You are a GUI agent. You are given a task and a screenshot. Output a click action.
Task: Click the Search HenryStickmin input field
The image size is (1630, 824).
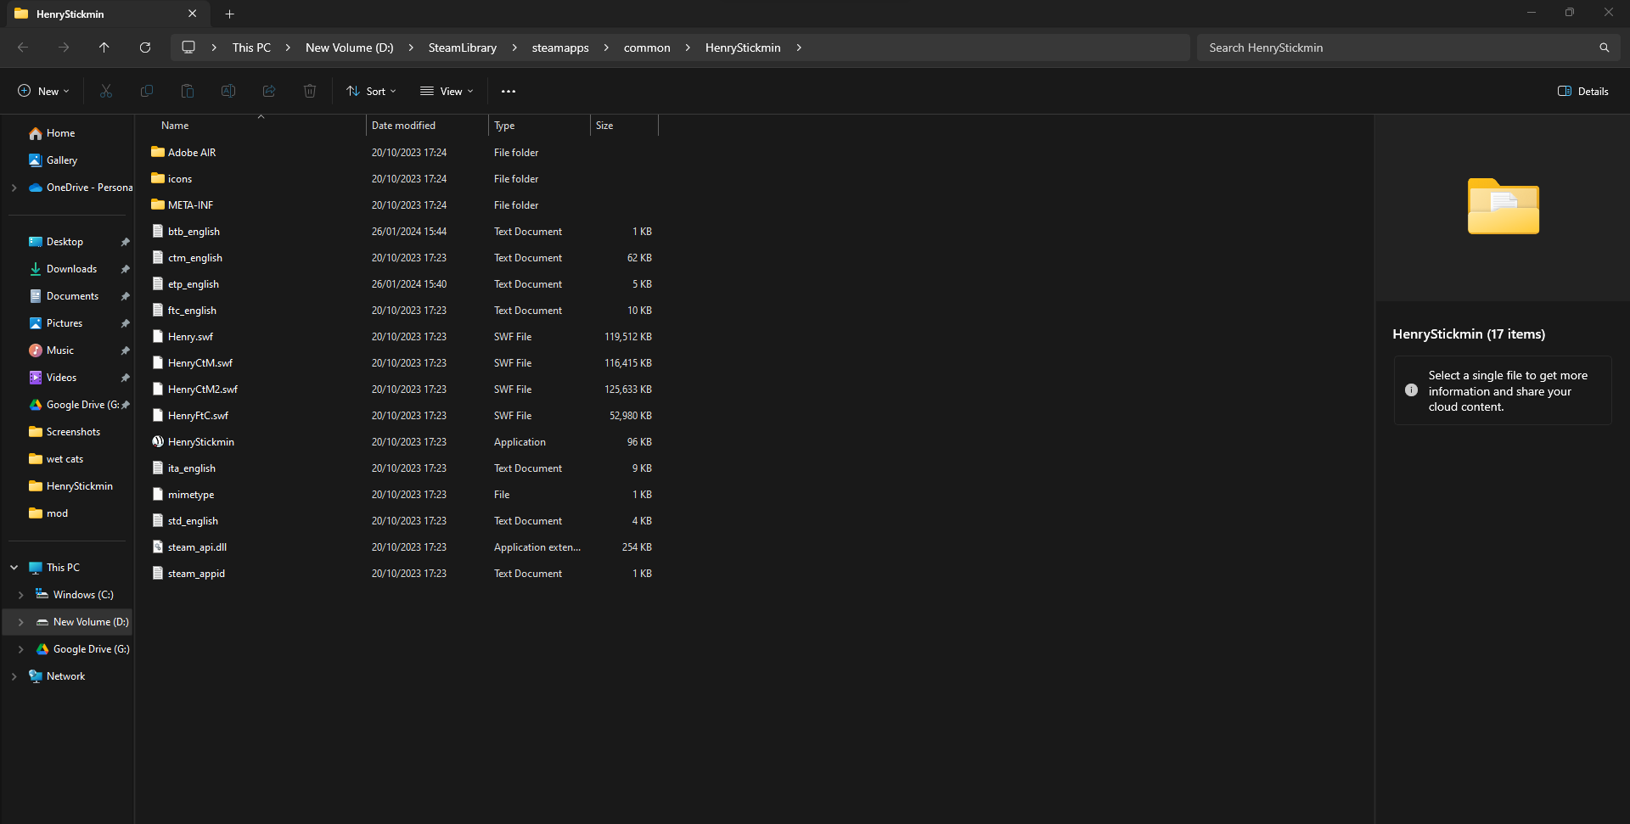pyautogui.click(x=1397, y=48)
